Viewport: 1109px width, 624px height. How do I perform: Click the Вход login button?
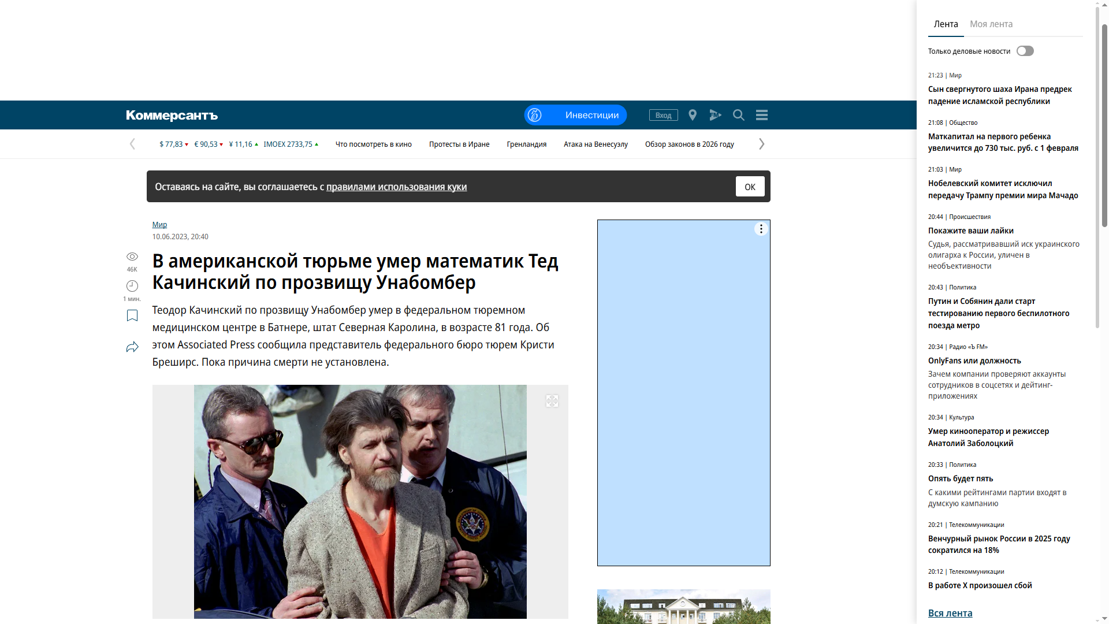663,115
